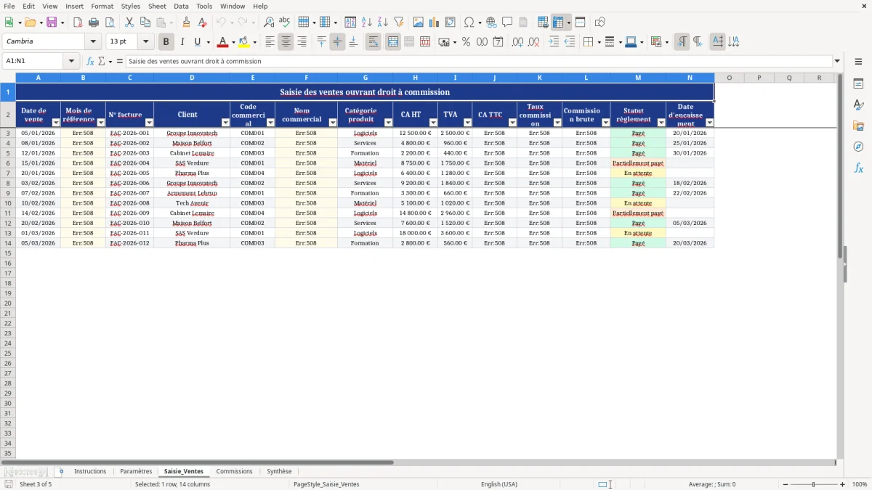Toggle Wrap Text
Viewport: 872px width, 490px height.
[x=374, y=42]
